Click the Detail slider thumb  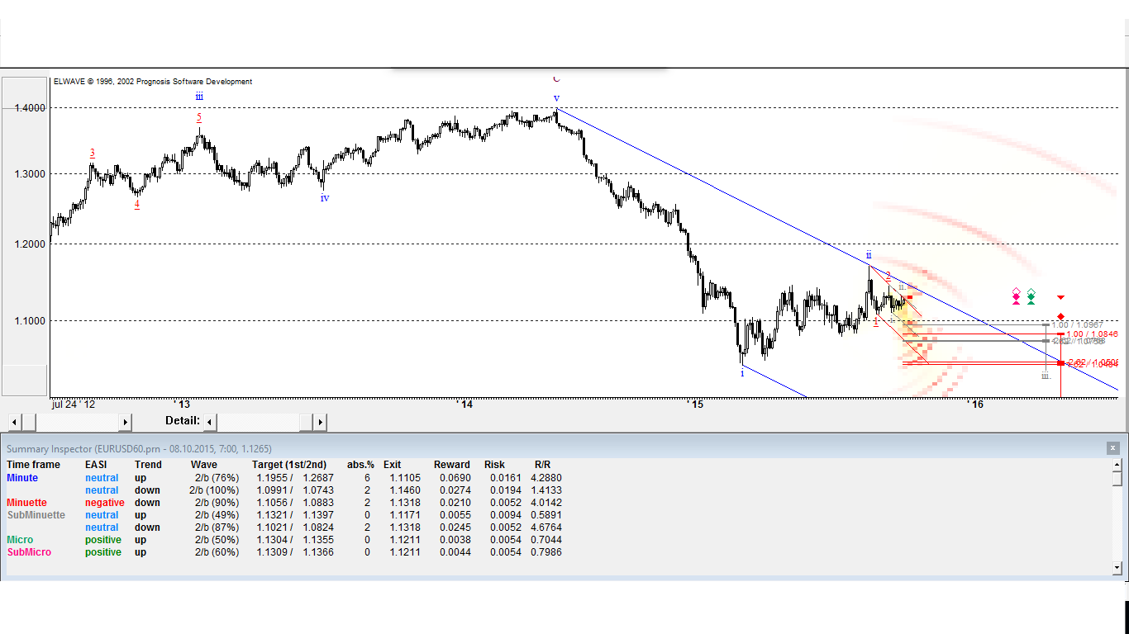point(306,422)
